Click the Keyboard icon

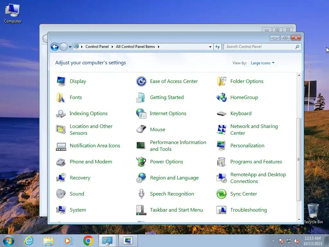222,114
